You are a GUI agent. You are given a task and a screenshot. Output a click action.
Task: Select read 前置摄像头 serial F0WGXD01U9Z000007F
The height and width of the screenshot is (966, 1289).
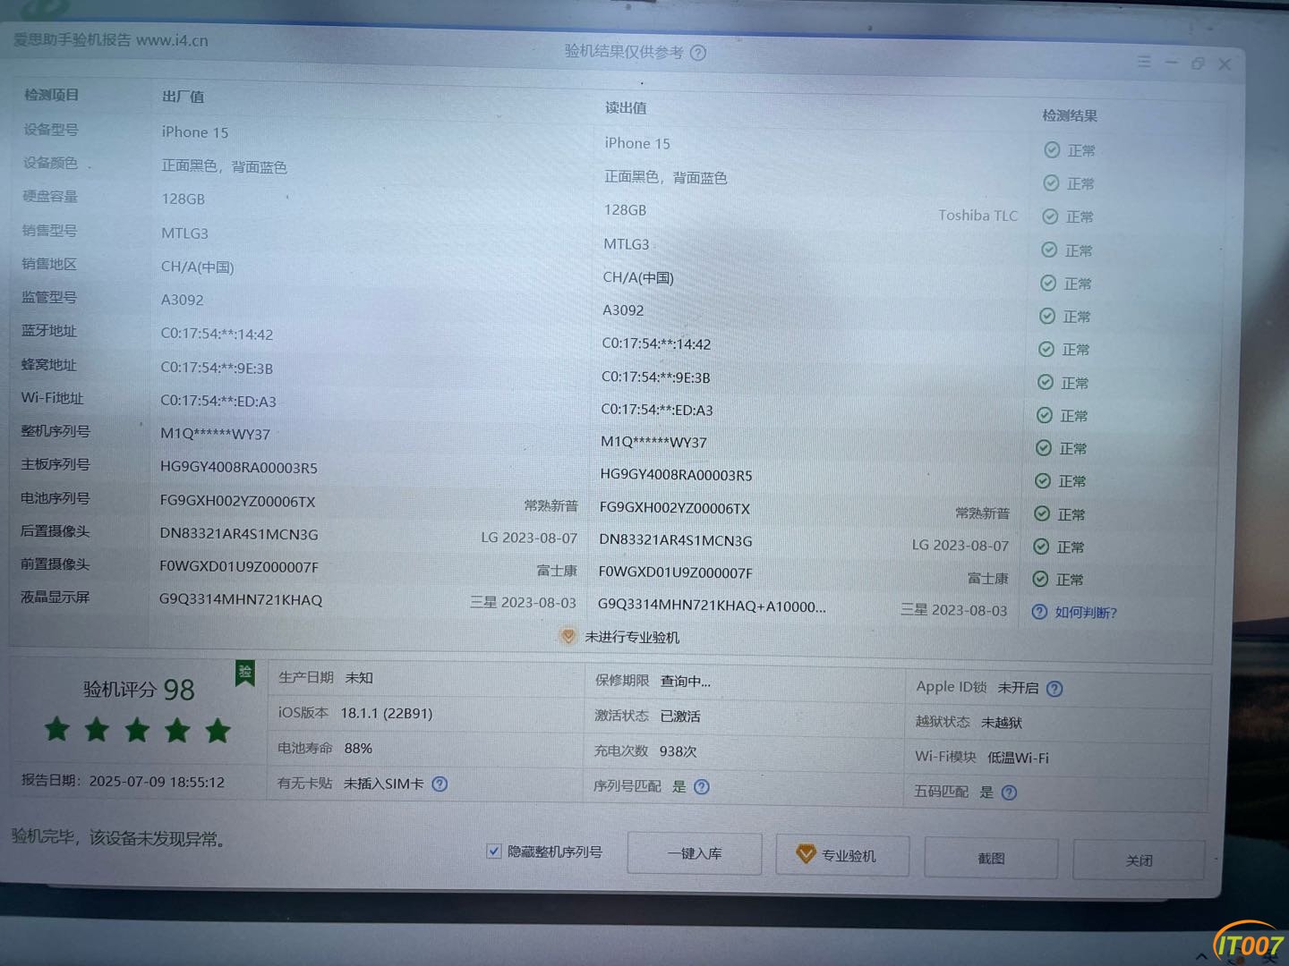pyautogui.click(x=675, y=572)
